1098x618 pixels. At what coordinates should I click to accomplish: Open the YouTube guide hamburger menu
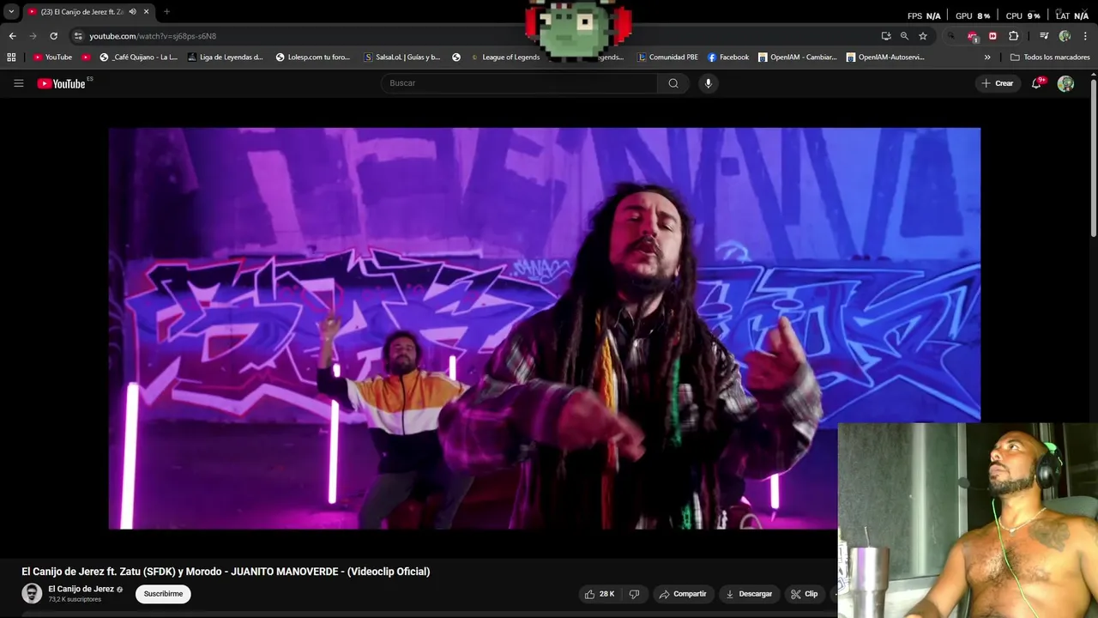tap(18, 83)
